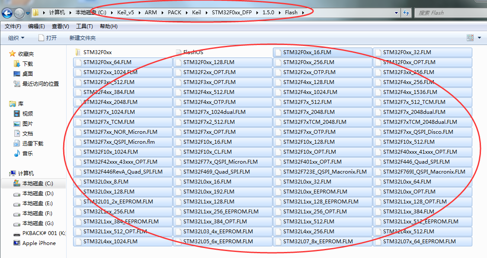Screen dimensions: 487x258
Task: Open the view options dropdown arrow
Action: 479,38
